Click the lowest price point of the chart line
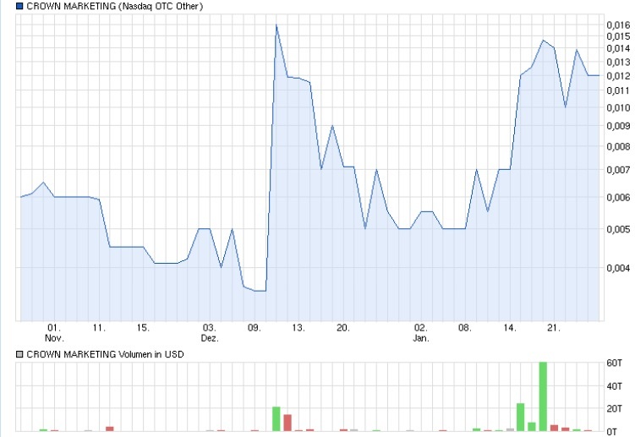635x437 pixels. click(x=260, y=291)
